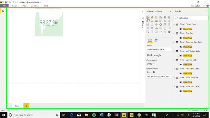The width and height of the screenshot is (210, 118).
Task: Collapse the Fields pane with its chevron
Action: [207, 12]
